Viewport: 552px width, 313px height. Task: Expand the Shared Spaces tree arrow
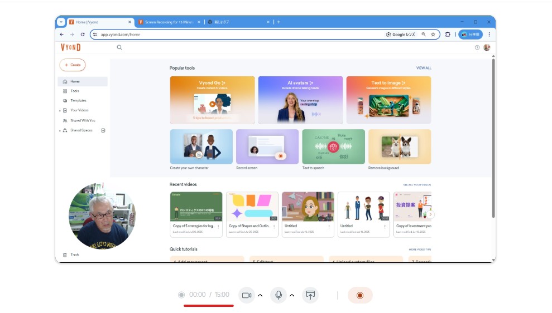point(60,131)
